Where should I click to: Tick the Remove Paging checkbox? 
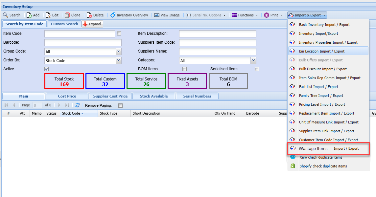(x=120, y=105)
